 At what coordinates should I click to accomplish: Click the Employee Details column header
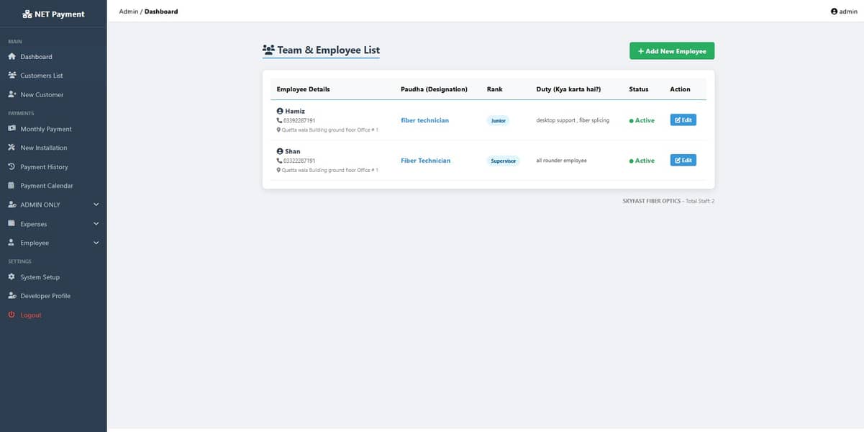click(303, 89)
